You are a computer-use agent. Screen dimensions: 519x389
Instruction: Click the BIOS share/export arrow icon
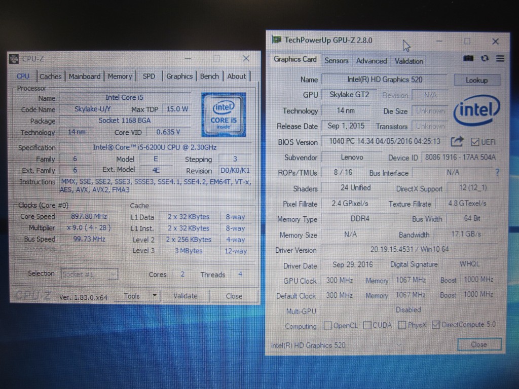[x=457, y=142]
